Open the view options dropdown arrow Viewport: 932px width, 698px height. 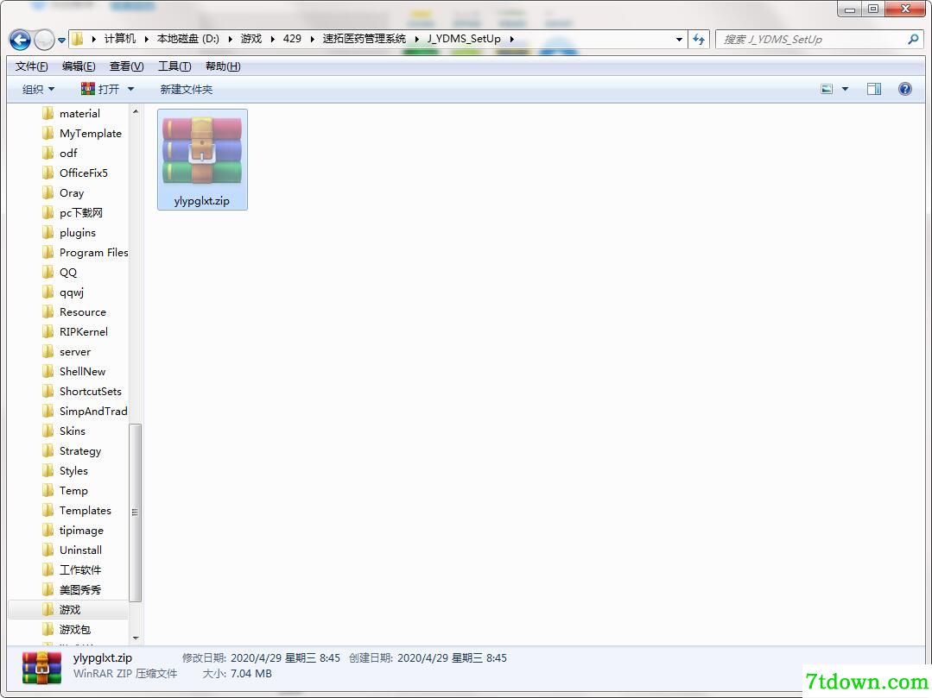pyautogui.click(x=845, y=89)
